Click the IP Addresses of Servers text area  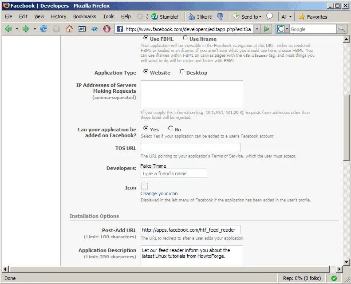(192, 94)
